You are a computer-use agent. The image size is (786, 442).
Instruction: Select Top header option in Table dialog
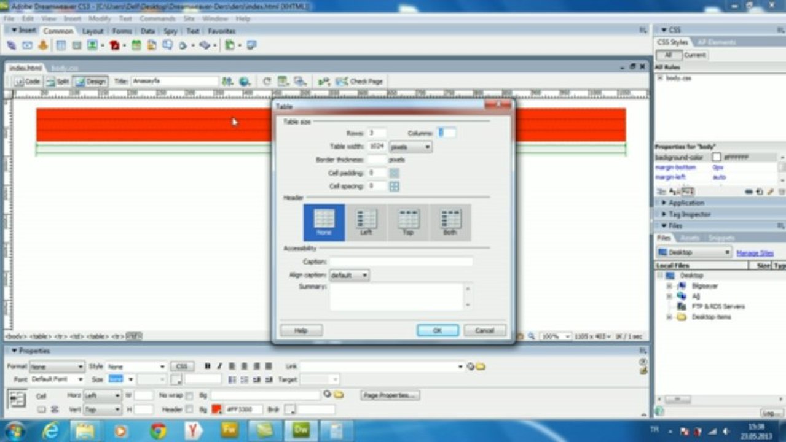pyautogui.click(x=408, y=222)
